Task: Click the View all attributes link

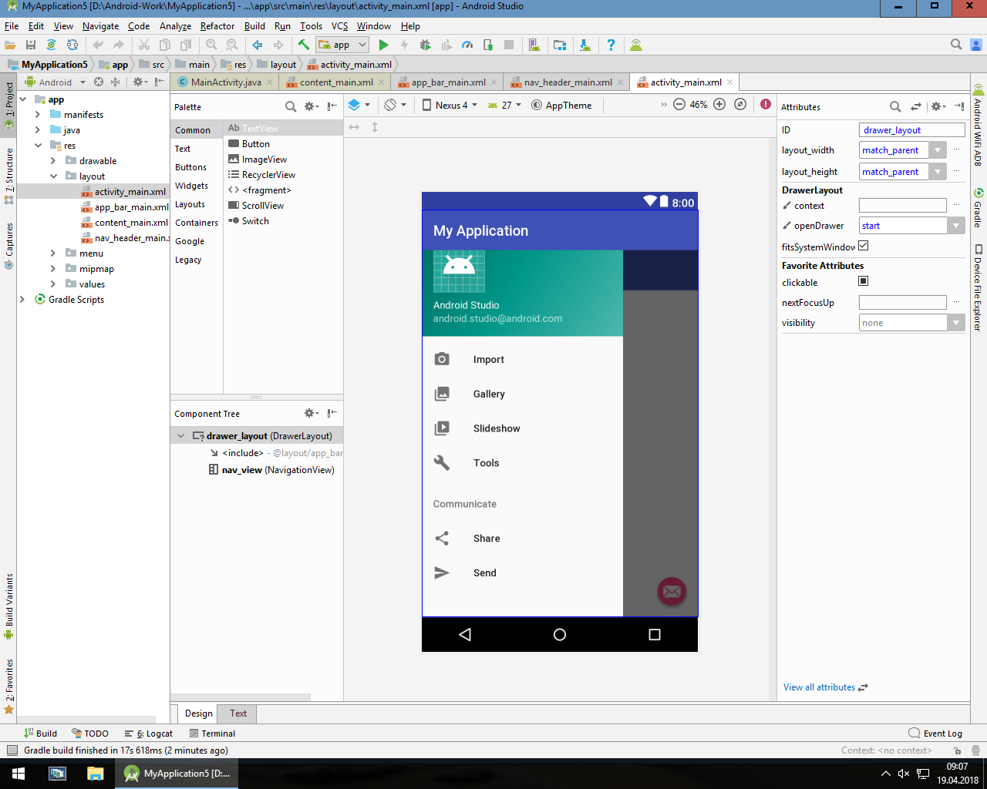Action: [819, 687]
